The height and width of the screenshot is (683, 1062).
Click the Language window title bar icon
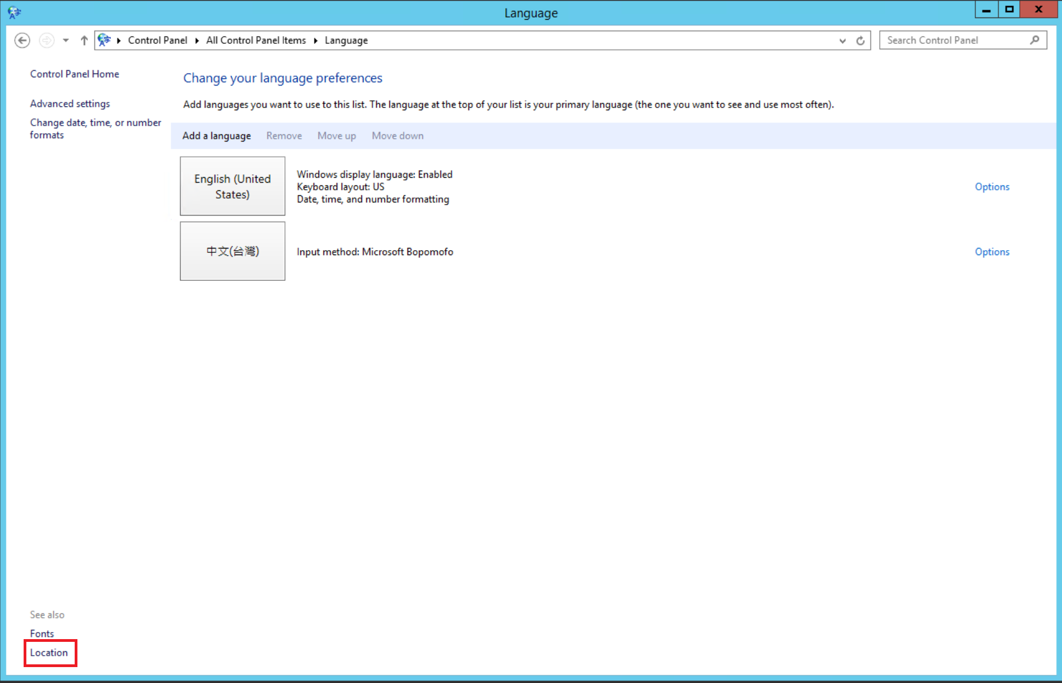click(14, 12)
